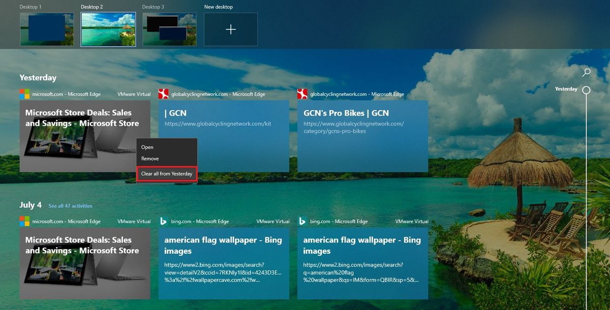Click second Bing icon in July 4 row
Image resolution: width=610 pixels, height=310 pixels.
click(302, 221)
